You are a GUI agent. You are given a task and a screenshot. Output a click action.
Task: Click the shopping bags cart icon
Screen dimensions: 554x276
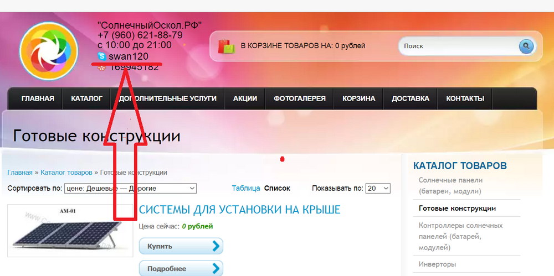[227, 46]
